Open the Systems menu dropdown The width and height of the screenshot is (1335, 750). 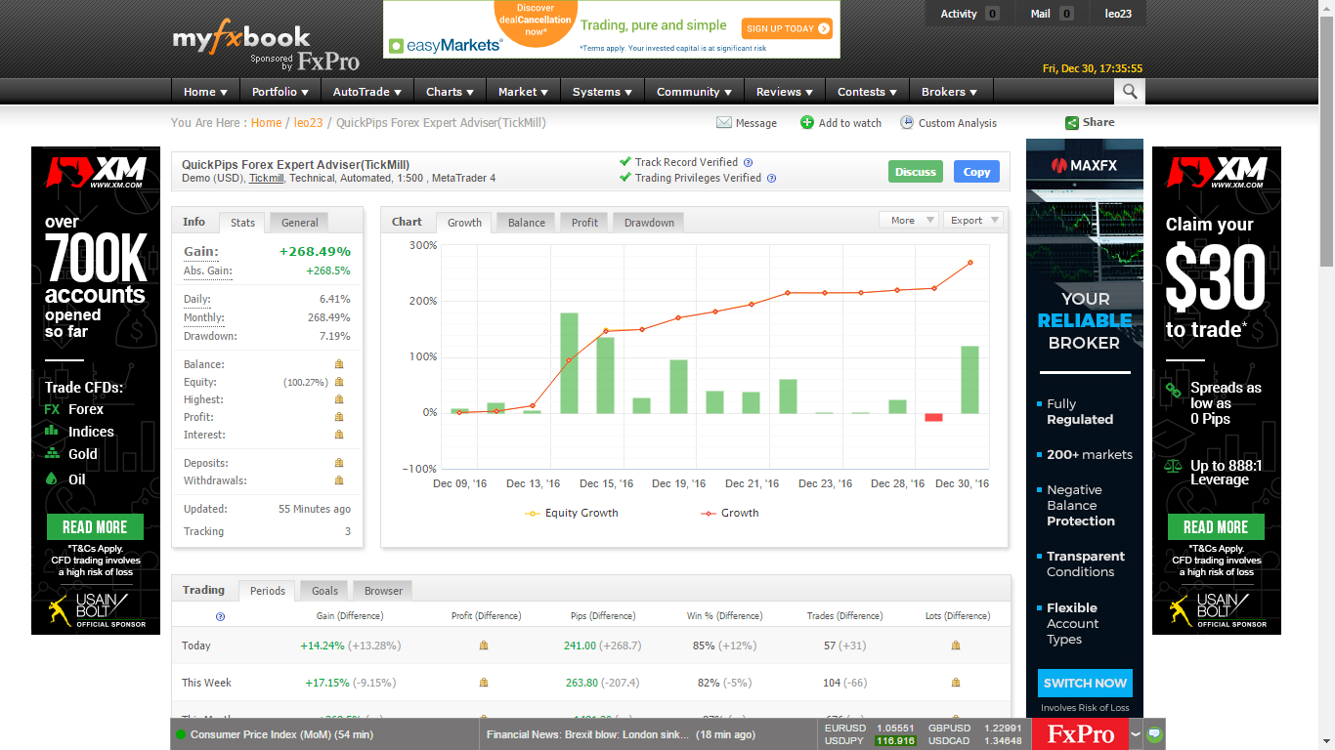pyautogui.click(x=602, y=92)
